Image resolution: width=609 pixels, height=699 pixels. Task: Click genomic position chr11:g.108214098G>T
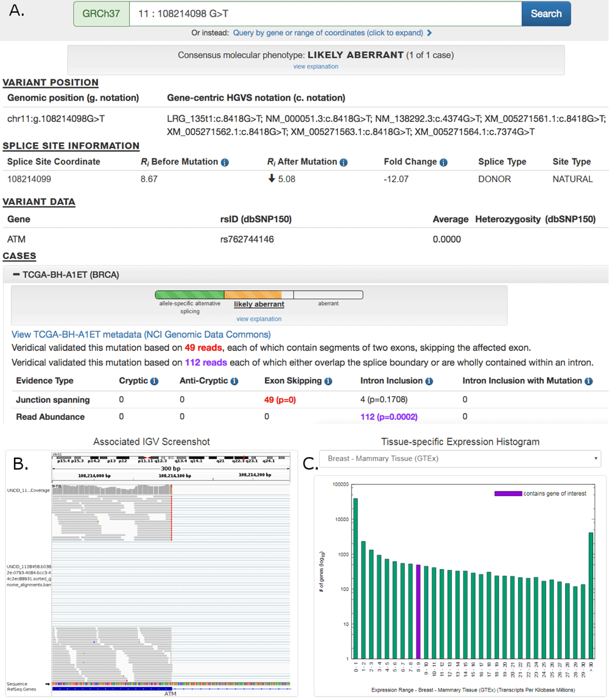pyautogui.click(x=56, y=119)
